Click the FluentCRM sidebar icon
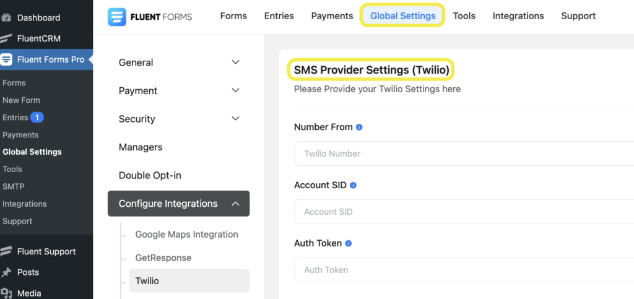Image resolution: width=634 pixels, height=299 pixels. (x=6, y=39)
